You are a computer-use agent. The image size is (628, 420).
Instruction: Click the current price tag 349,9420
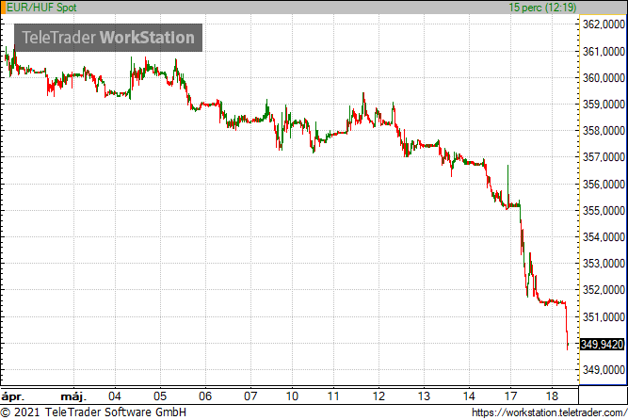coord(602,345)
